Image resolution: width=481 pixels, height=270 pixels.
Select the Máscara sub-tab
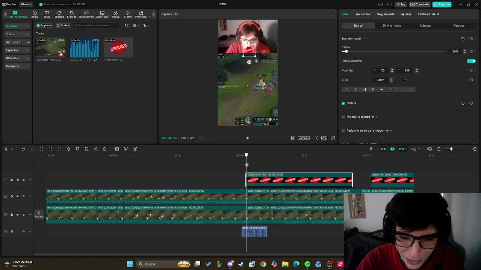425,25
